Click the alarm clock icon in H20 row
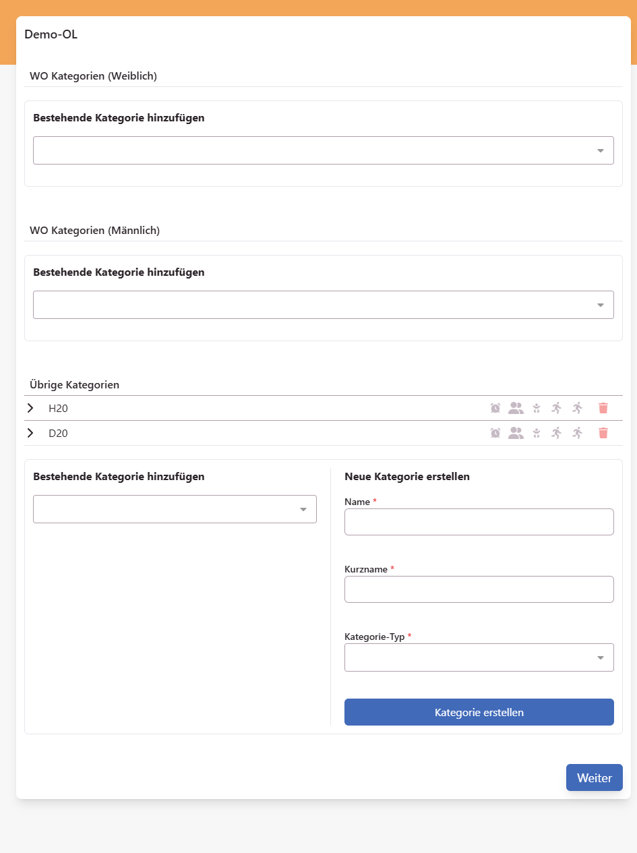Screen dimensions: 637x853 (495, 408)
